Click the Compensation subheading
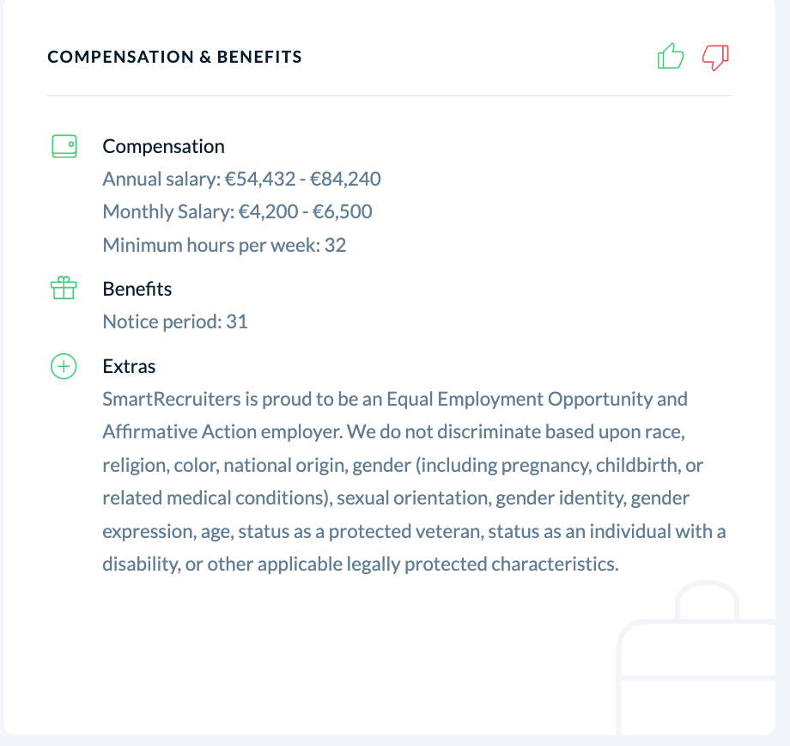Image resolution: width=790 pixels, height=746 pixels. 164,147
